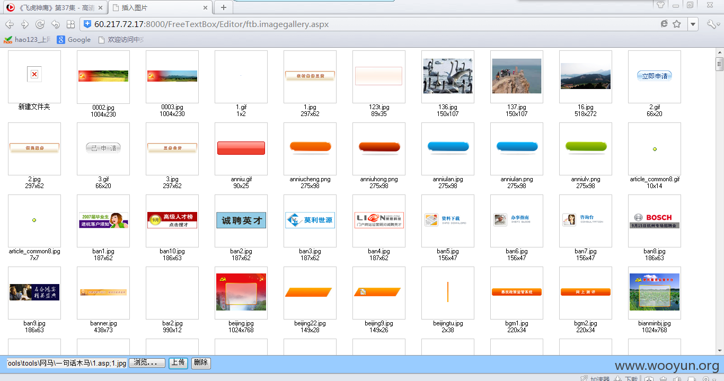
Task: Click the address bar URL field
Action: 371,24
